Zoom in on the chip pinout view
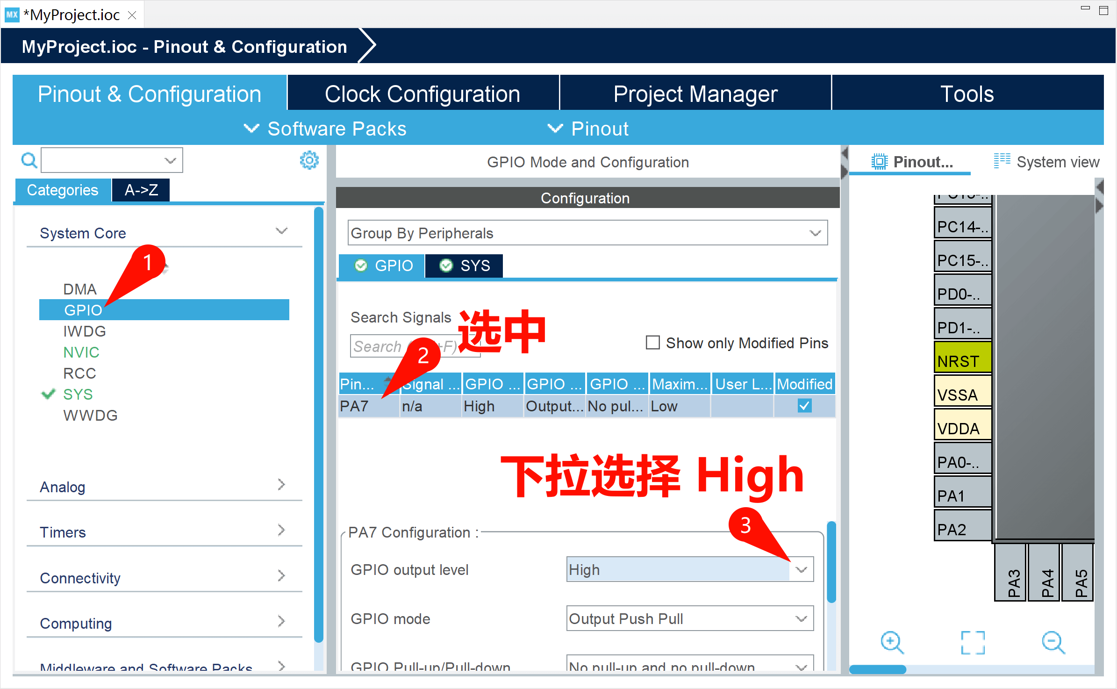Screen dimensions: 1117x689 pos(892,642)
